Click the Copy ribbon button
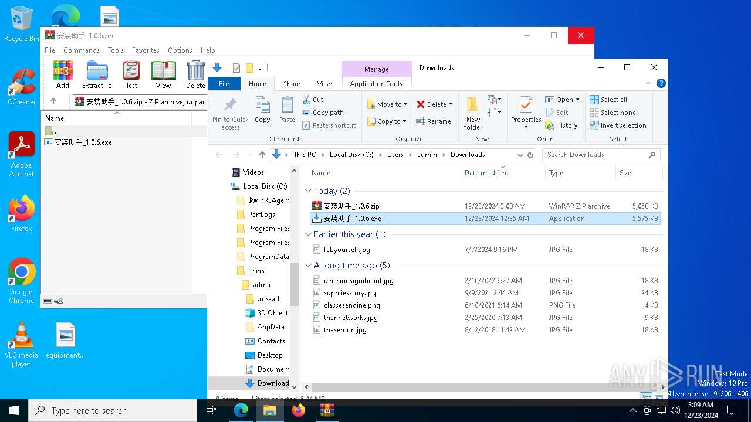 point(262,110)
